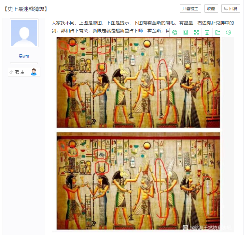Click the save image floppy disk icon

pyautogui.click(x=207, y=33)
